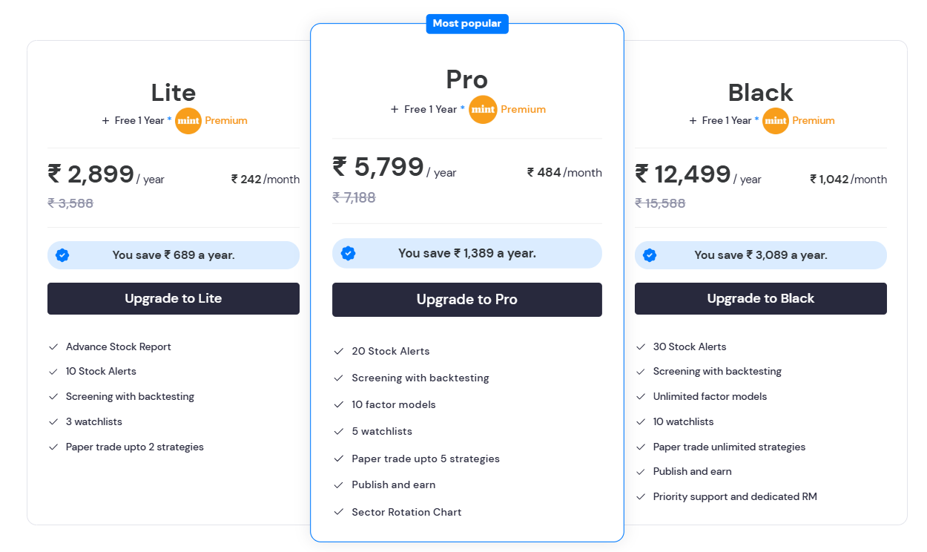Select the Pro plan title
Screen dimensions: 927x552
click(x=467, y=79)
